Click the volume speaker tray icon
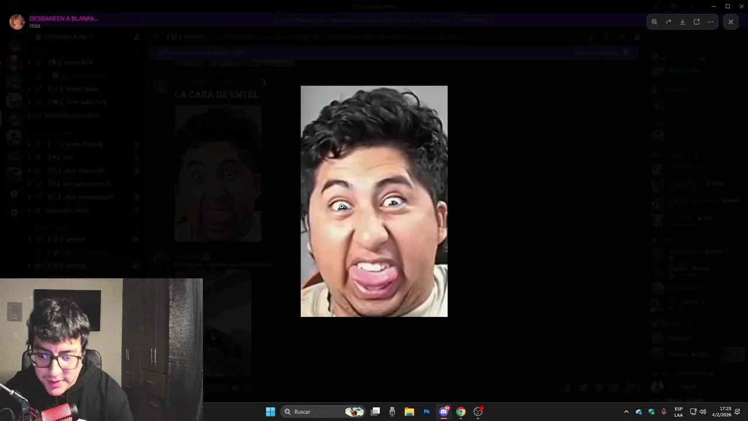748x421 pixels. coord(703,412)
